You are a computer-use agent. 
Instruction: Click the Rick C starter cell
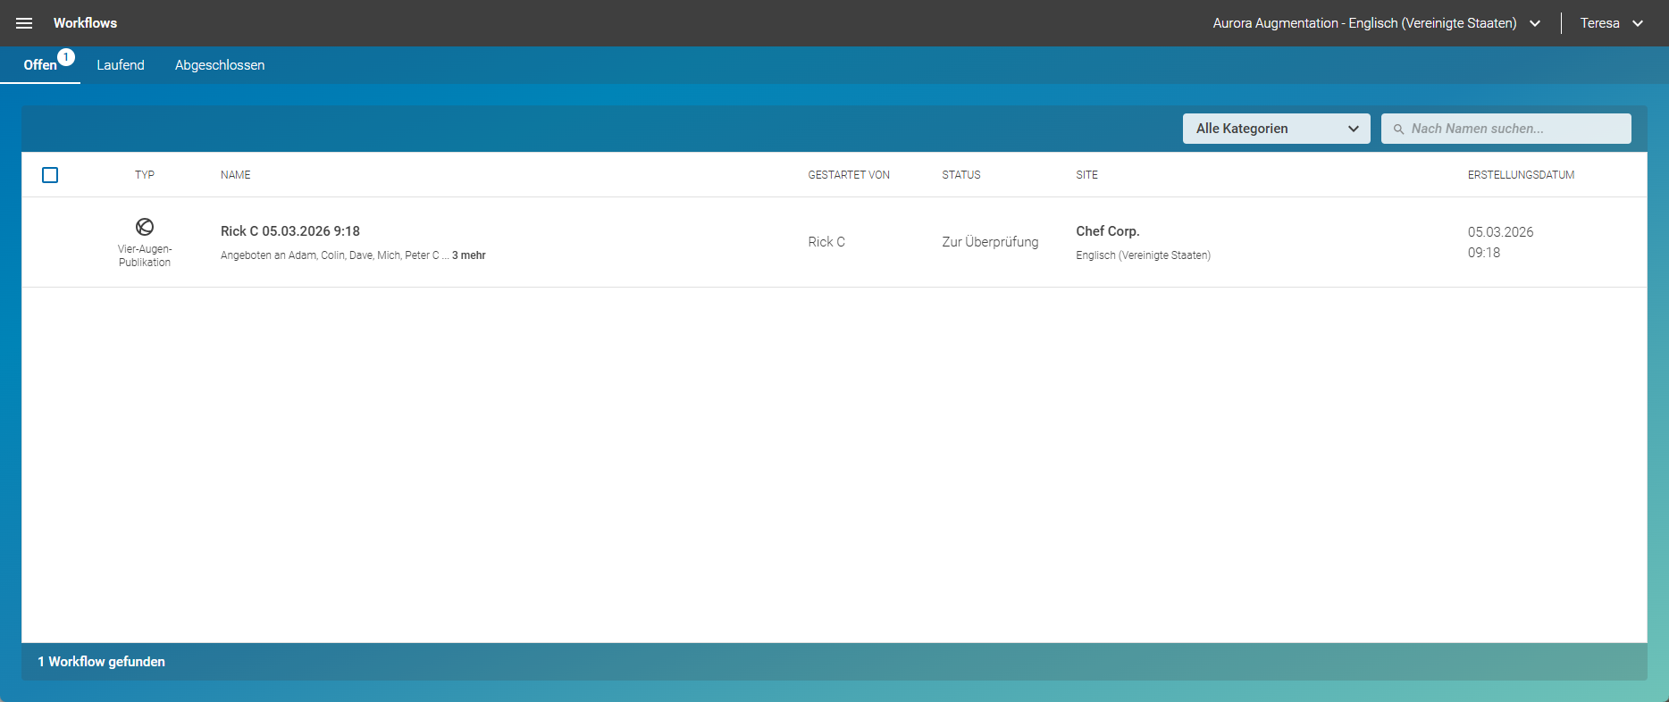pyautogui.click(x=826, y=242)
